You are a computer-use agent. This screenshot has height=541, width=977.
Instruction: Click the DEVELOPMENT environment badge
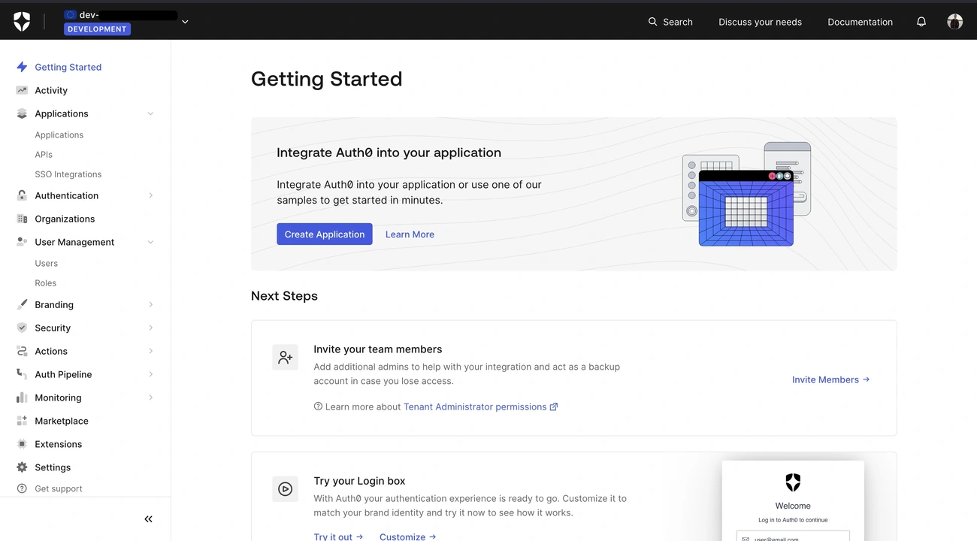[x=97, y=29]
